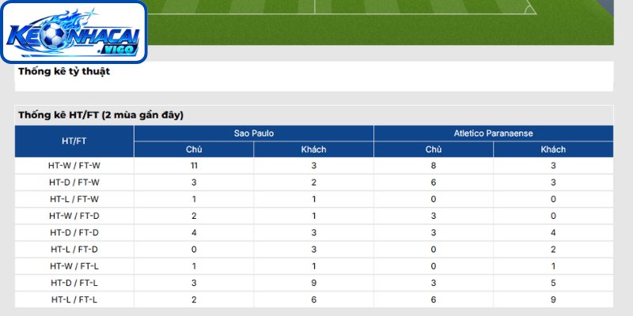The width and height of the screenshot is (633, 316).
Task: Click the HT/FT header cell
Action: click(x=74, y=141)
